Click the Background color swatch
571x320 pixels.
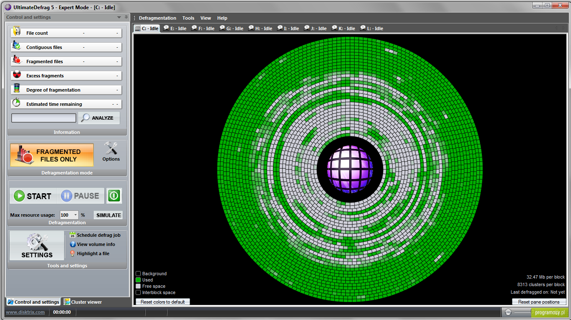click(x=138, y=274)
